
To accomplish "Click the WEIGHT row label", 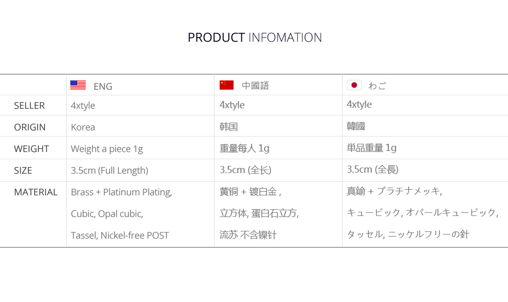I will point(32,149).
